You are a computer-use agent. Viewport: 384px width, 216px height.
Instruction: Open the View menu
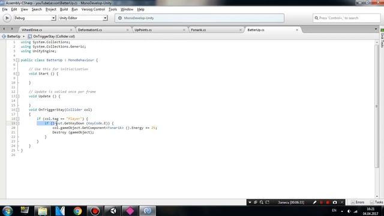(24, 10)
